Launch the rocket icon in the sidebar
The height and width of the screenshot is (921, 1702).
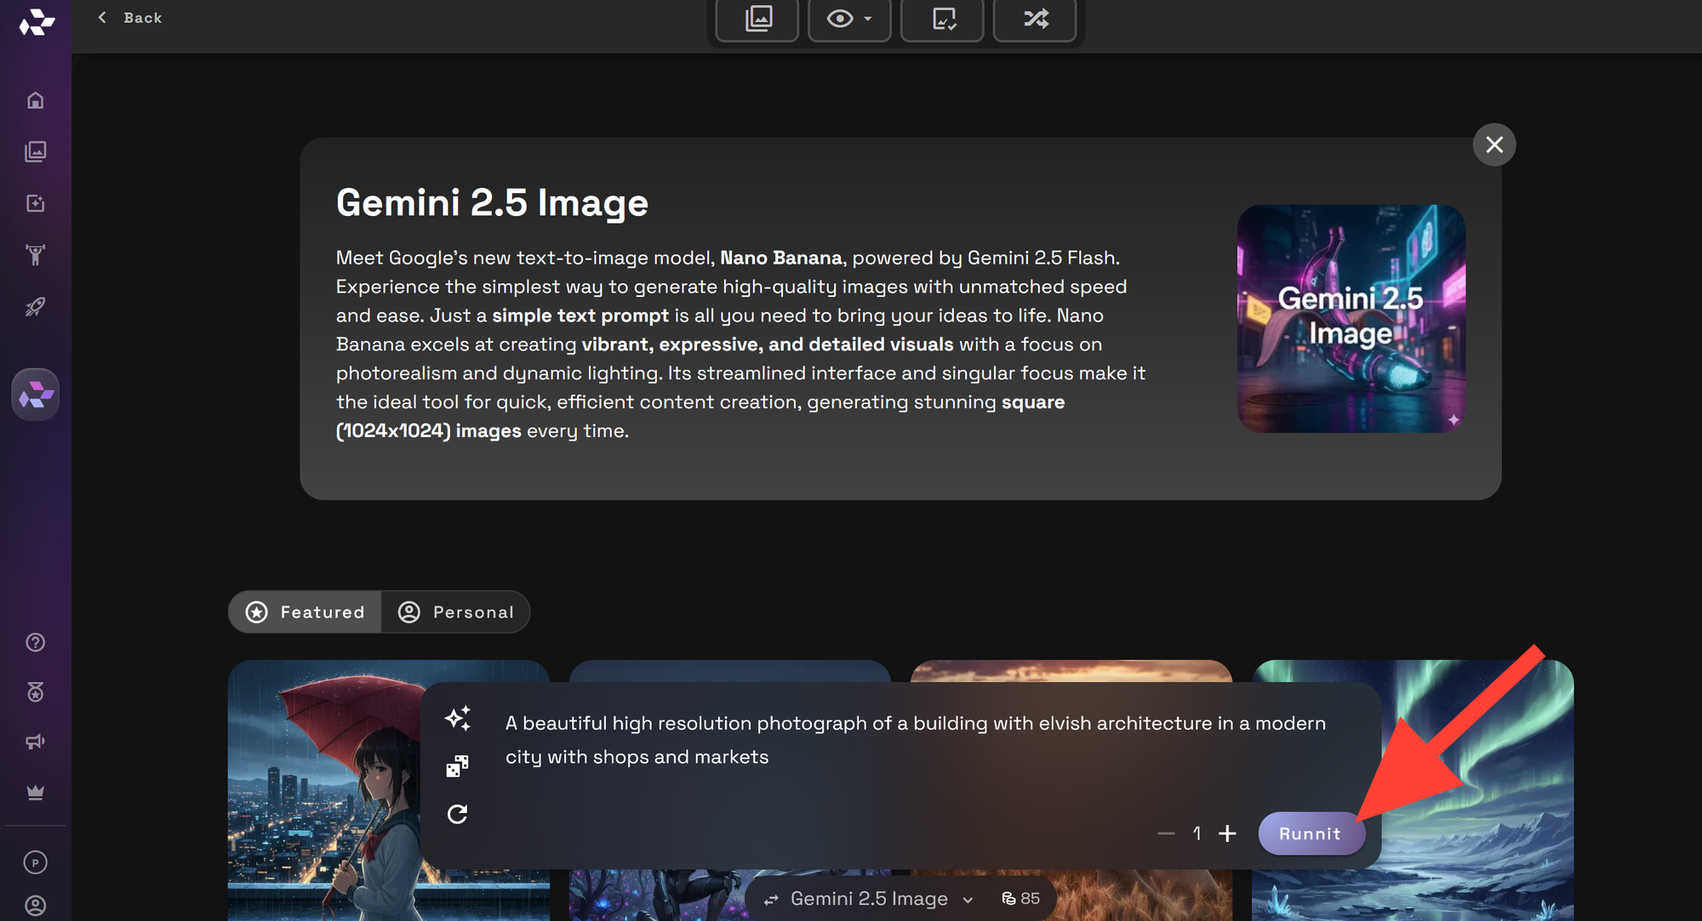36,308
